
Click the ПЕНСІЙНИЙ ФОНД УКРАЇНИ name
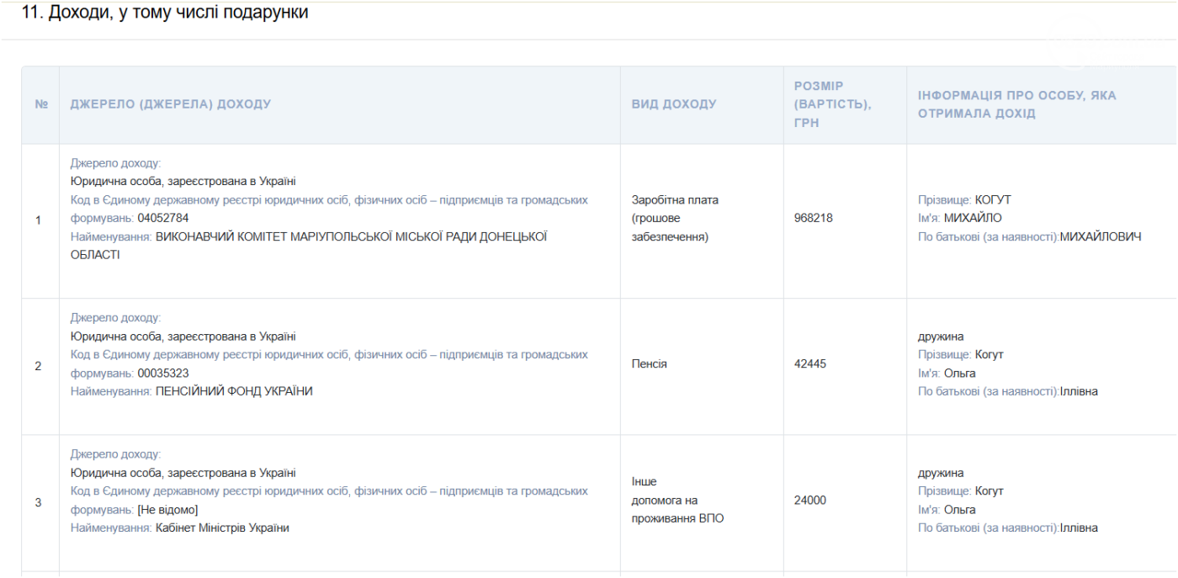pos(234,391)
